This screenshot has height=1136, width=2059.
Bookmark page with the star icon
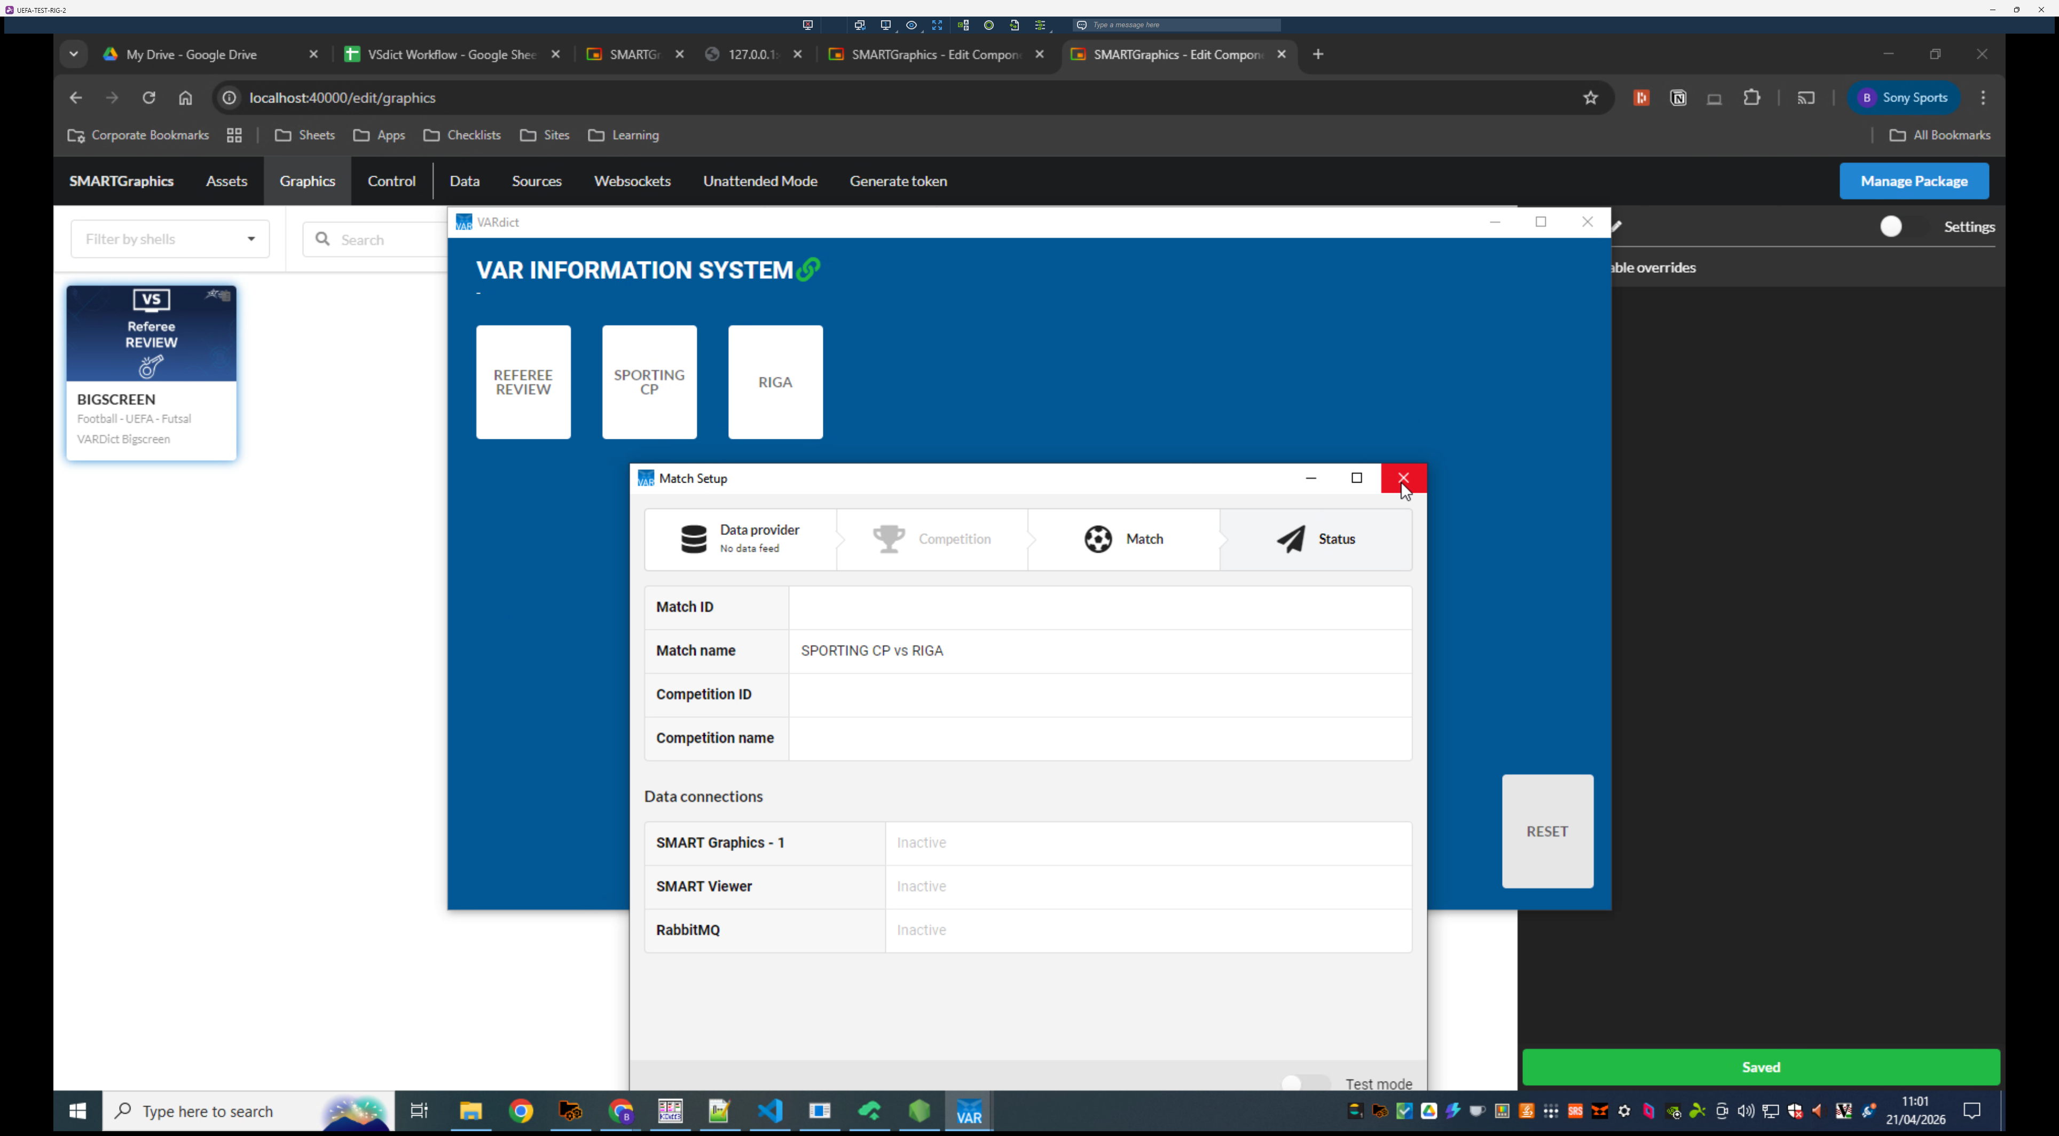coord(1590,98)
